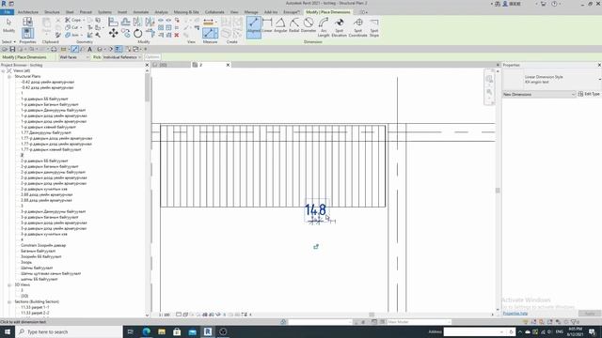Select the Spot Elevation tool
This screenshot has height=338, width=602.
click(x=339, y=27)
